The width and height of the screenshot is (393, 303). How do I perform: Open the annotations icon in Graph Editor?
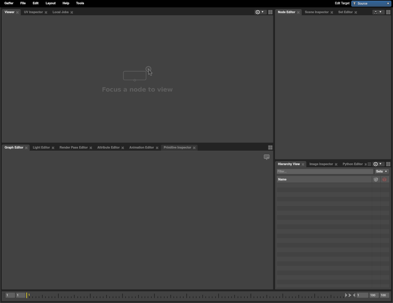tap(267, 157)
